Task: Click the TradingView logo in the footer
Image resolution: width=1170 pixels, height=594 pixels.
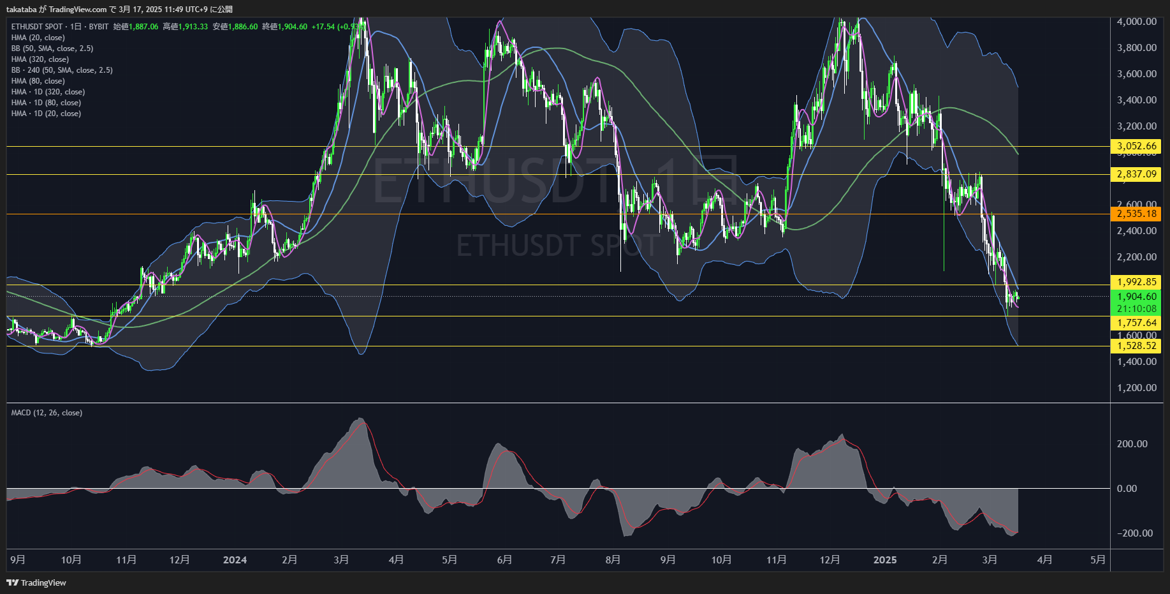Action: [x=36, y=583]
